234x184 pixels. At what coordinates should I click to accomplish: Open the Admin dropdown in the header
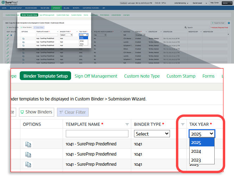click(x=227, y=3)
